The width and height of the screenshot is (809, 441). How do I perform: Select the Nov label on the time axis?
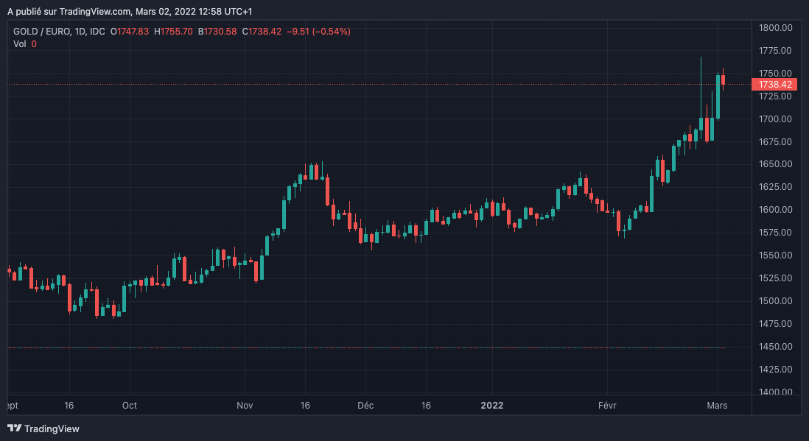pyautogui.click(x=245, y=406)
